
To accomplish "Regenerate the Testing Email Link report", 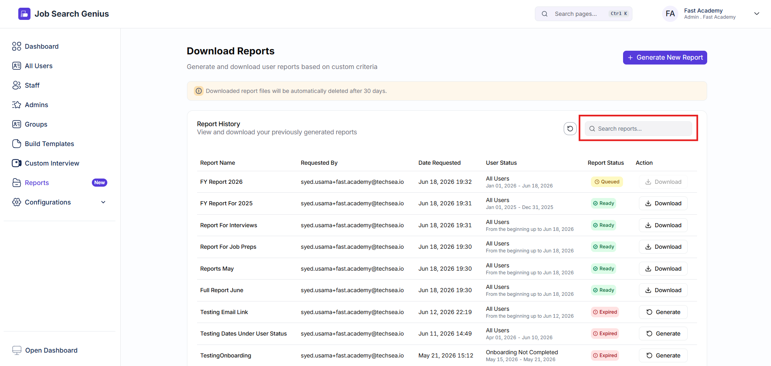I will (663, 312).
